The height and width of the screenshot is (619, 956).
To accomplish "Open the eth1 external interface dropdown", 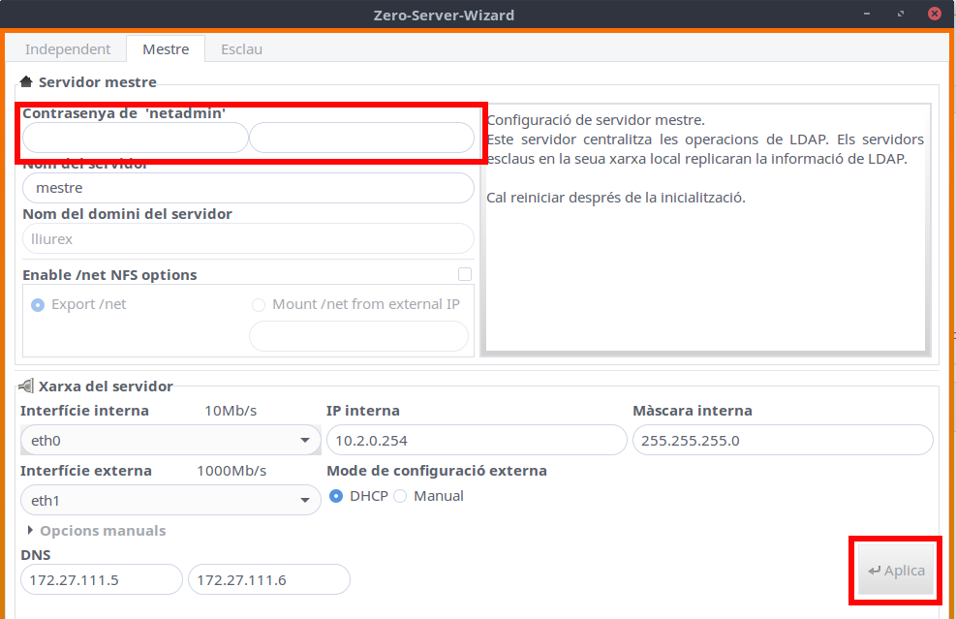I will (170, 501).
